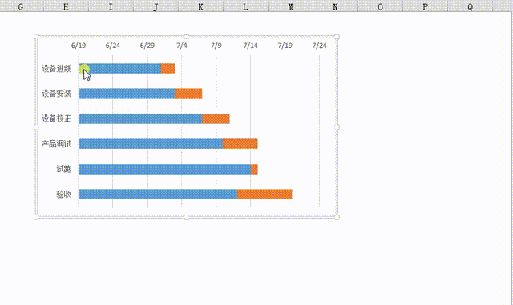Click the 7/9 date axis label

216,46
